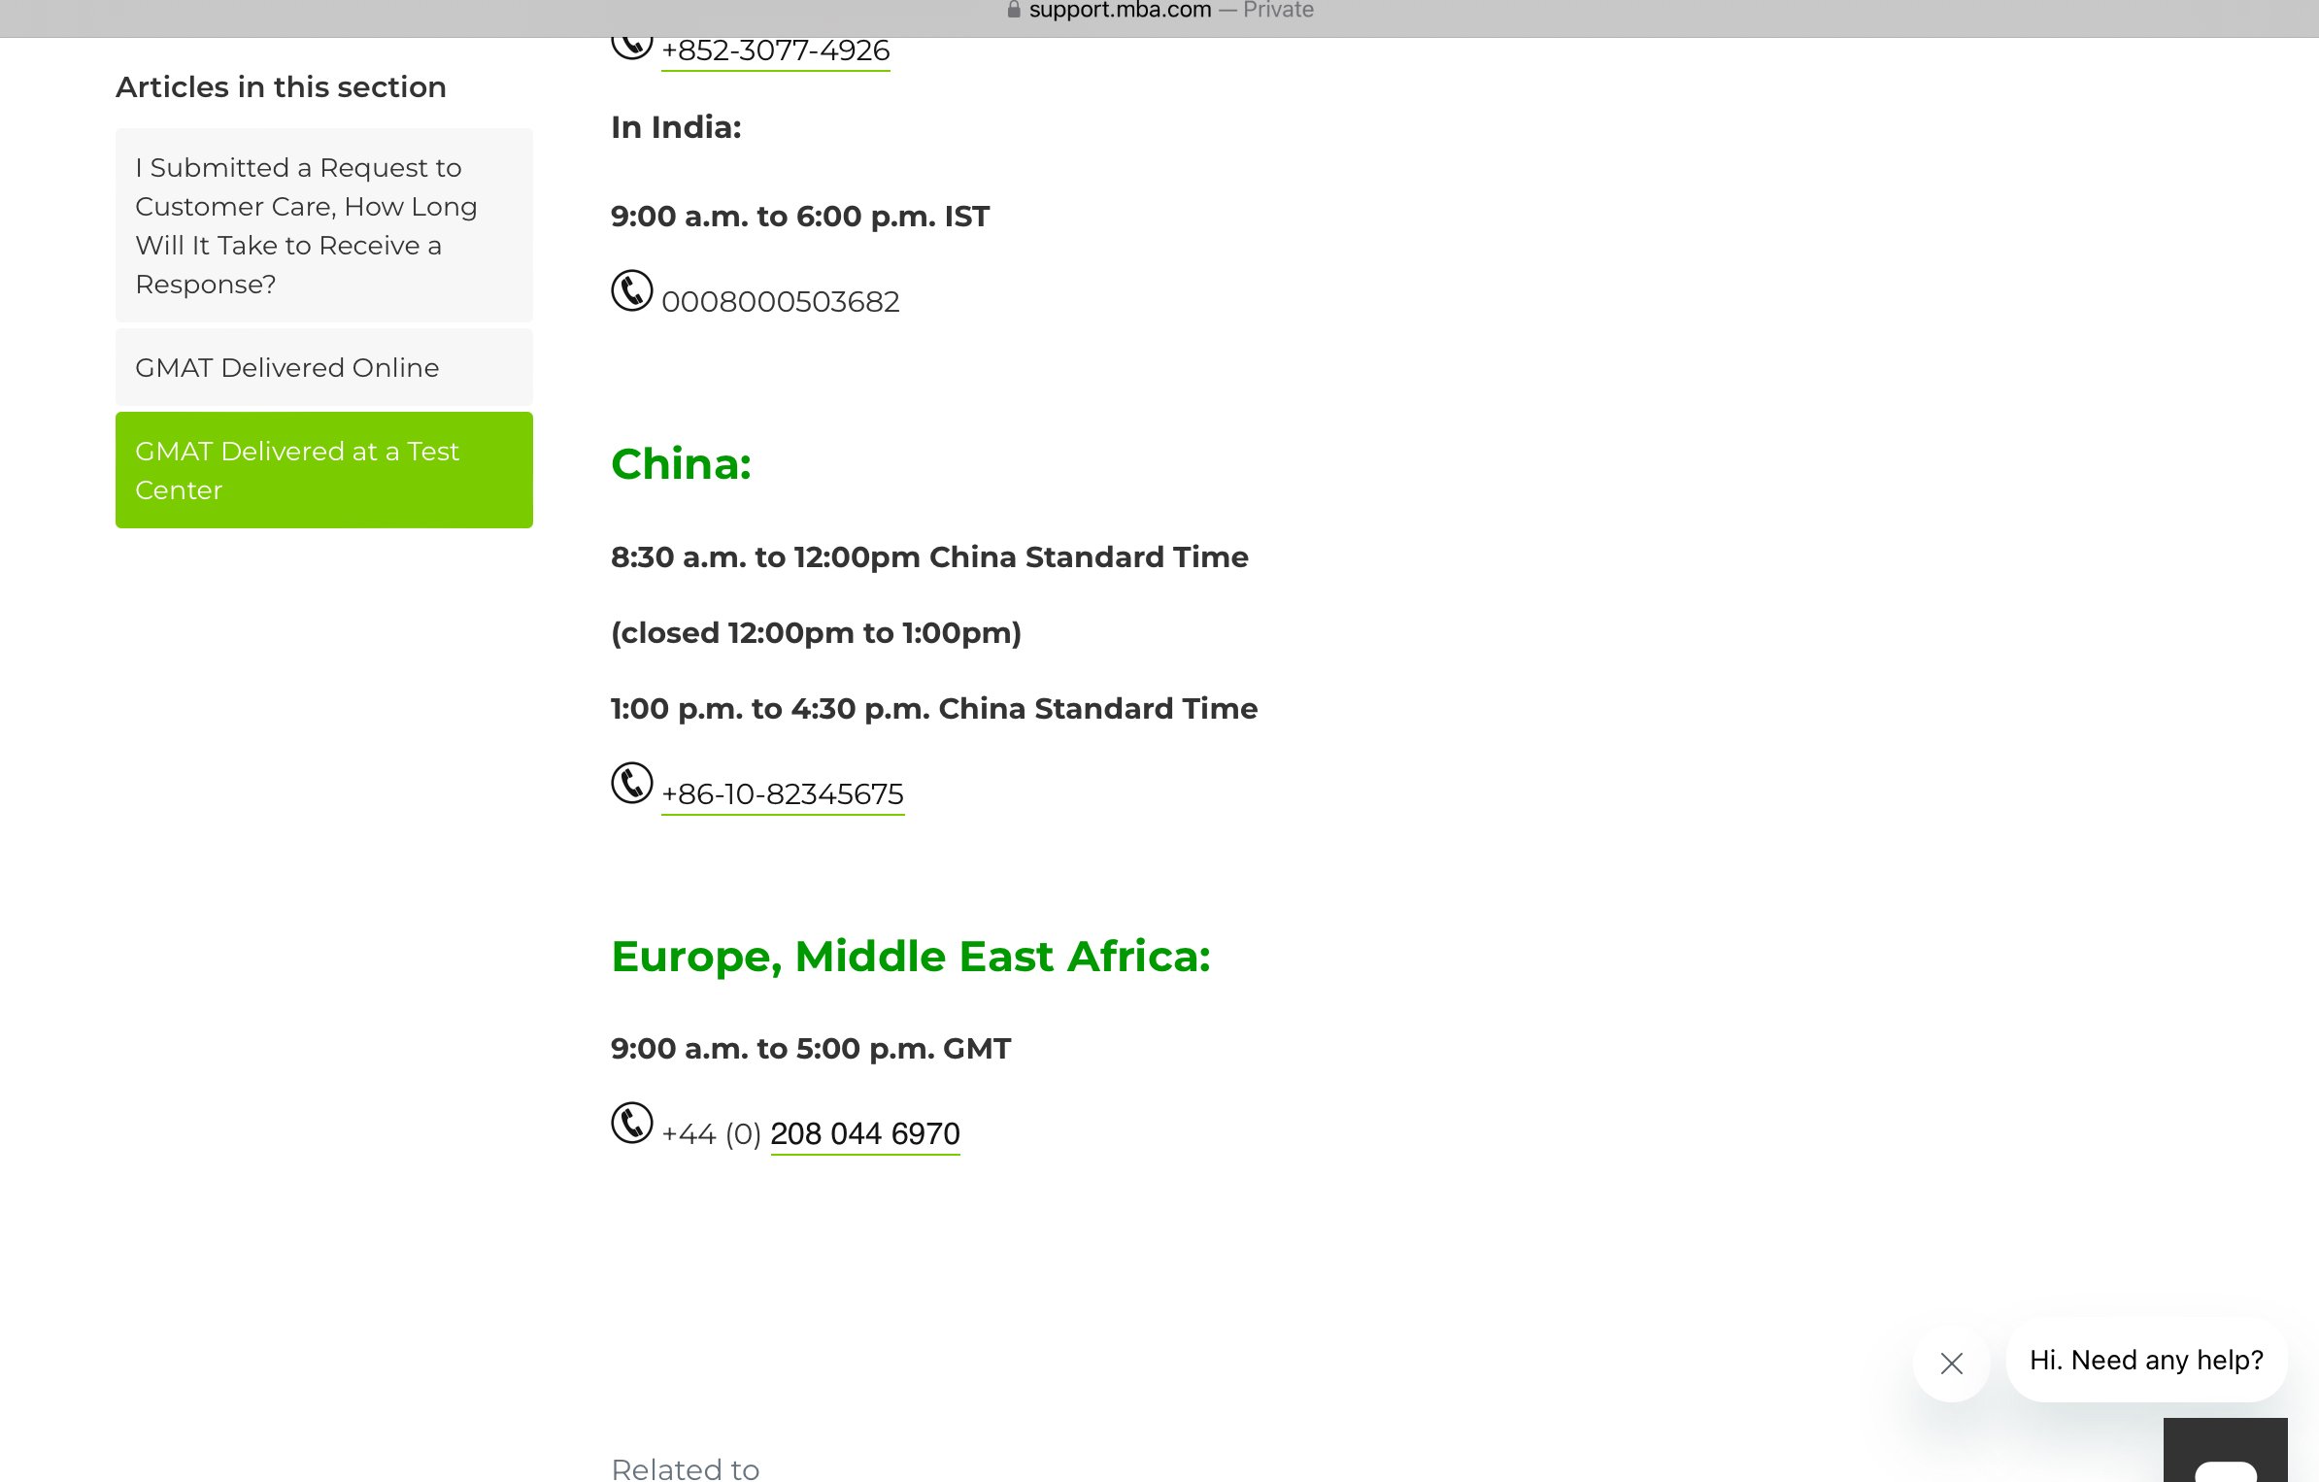Click the partial phone icon near +852 number

click(x=631, y=47)
